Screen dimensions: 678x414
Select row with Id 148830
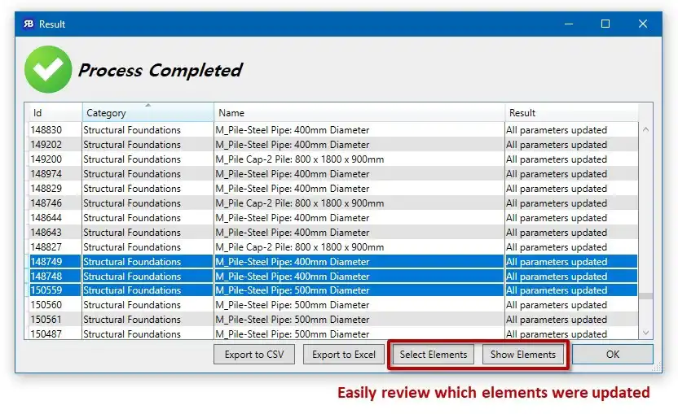click(x=331, y=130)
